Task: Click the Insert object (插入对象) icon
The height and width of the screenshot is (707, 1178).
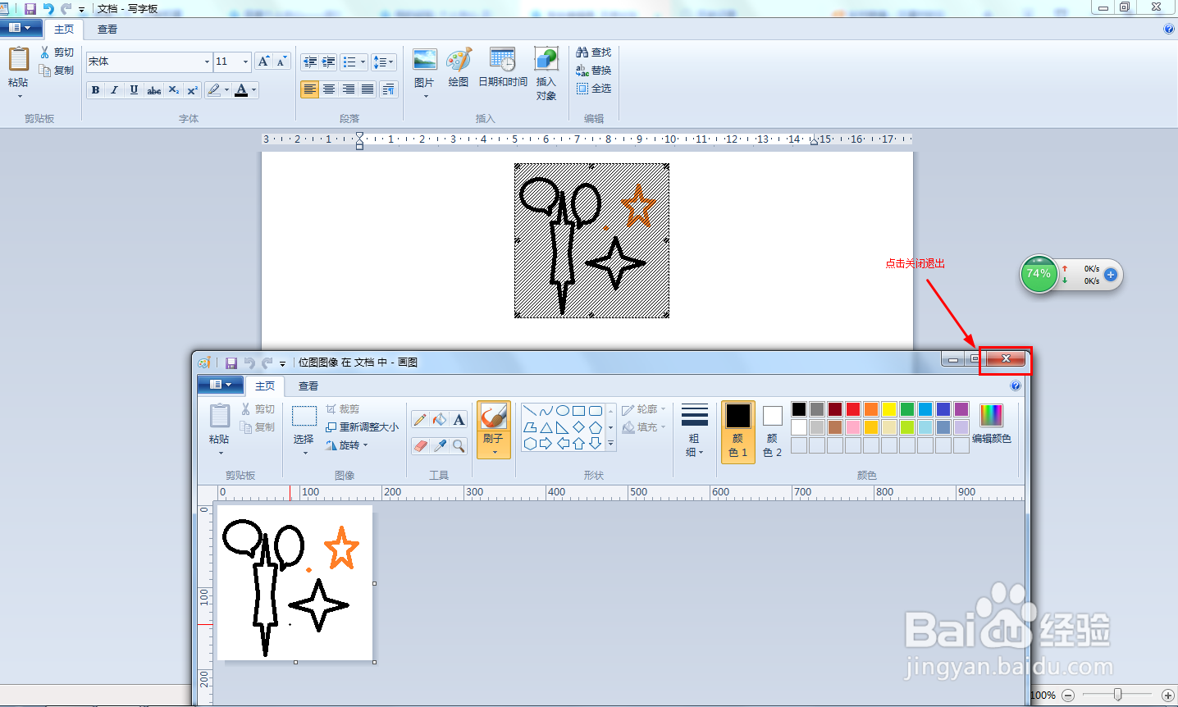Action: point(546,61)
